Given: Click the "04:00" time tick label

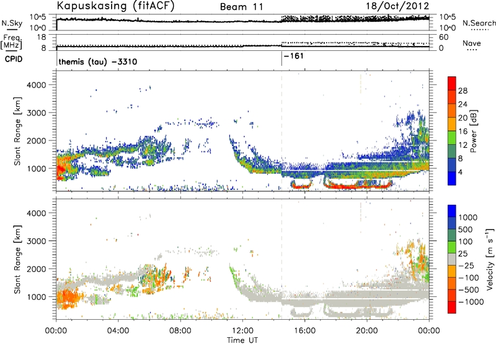Looking at the screenshot, I should 118,331.
